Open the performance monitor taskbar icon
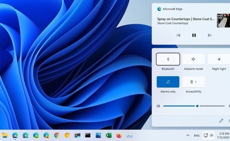 pyautogui.click(x=129, y=135)
